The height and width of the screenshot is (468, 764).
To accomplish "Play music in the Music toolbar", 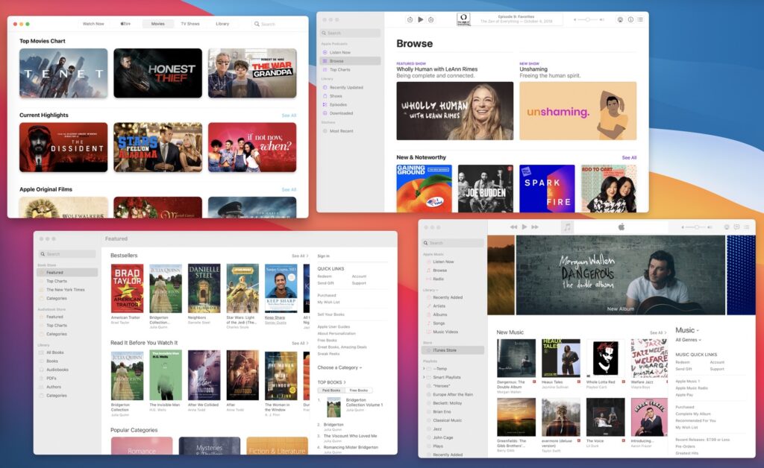I will [525, 227].
